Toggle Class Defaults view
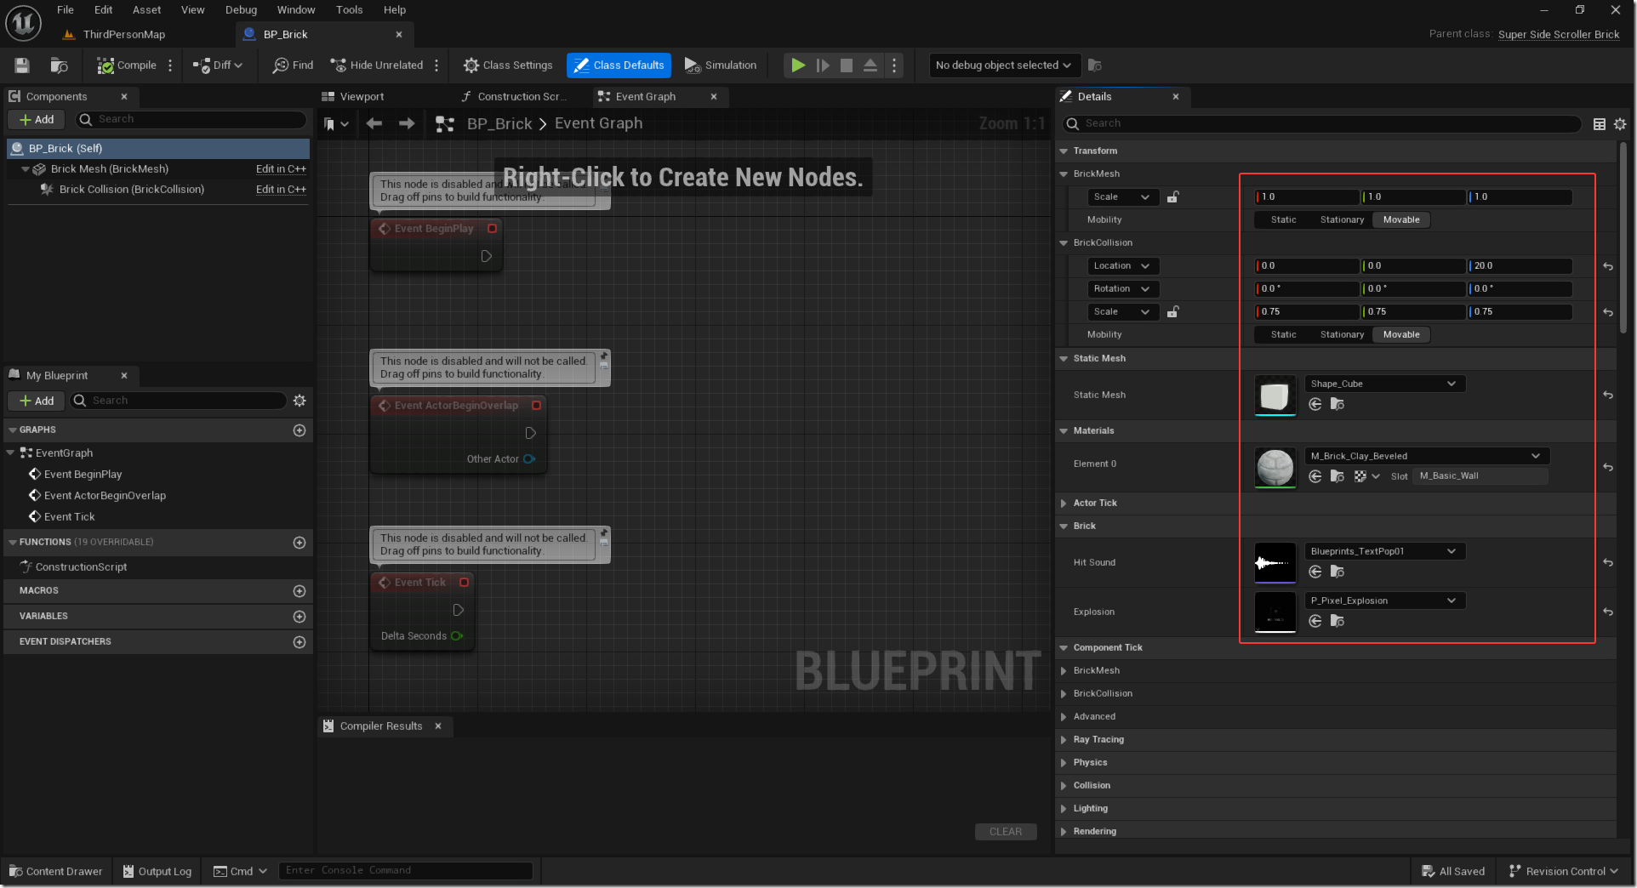This screenshot has width=1637, height=888. [x=619, y=65]
